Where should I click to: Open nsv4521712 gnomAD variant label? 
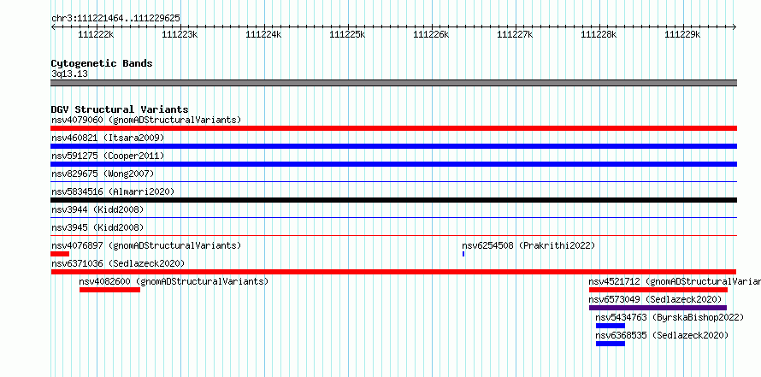click(x=675, y=281)
